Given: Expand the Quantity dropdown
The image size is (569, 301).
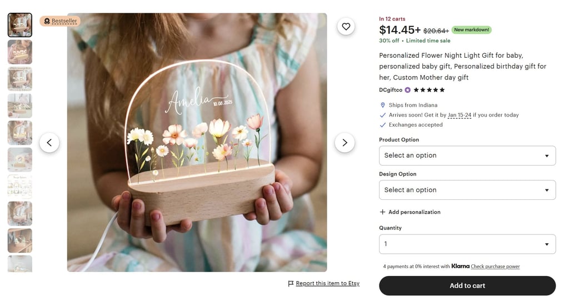Looking at the screenshot, I should pyautogui.click(x=467, y=244).
